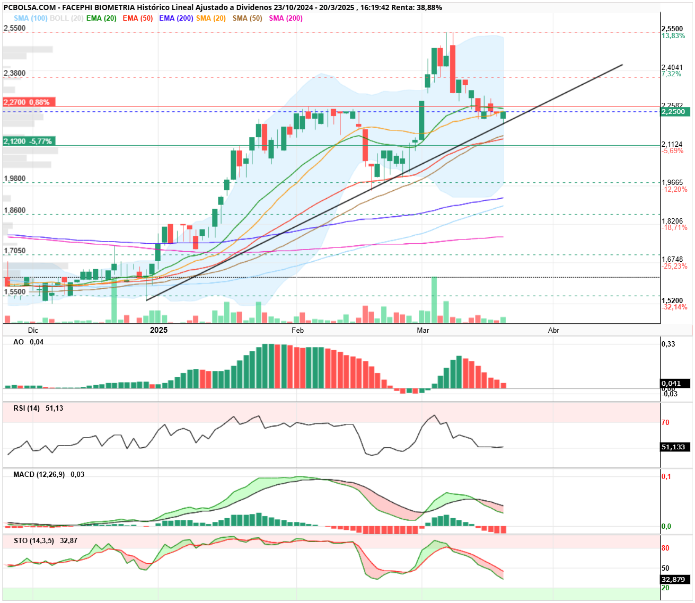
Task: Click the 1,8600 level label on left axis
Action: (14, 210)
